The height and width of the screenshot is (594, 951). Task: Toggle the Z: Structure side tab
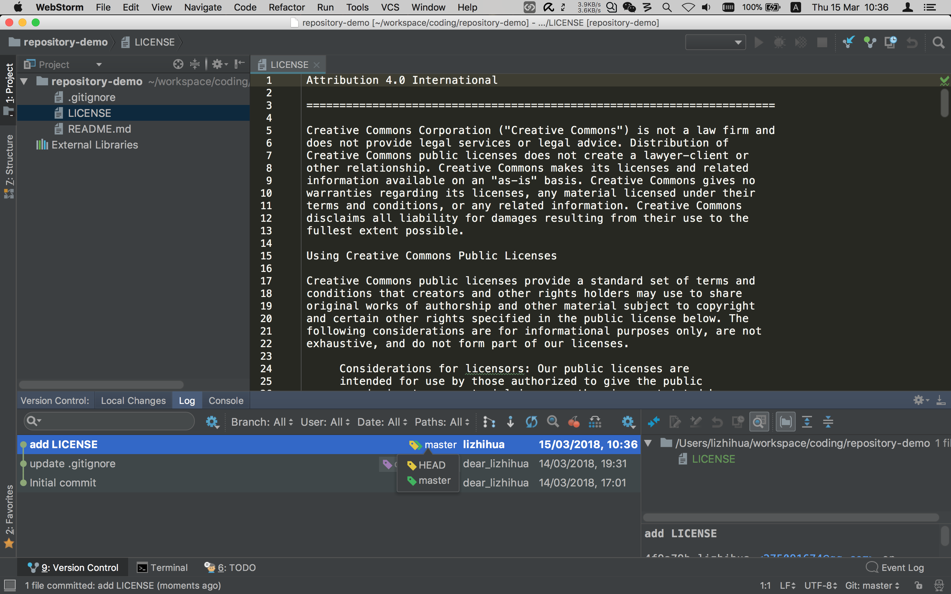click(8, 167)
